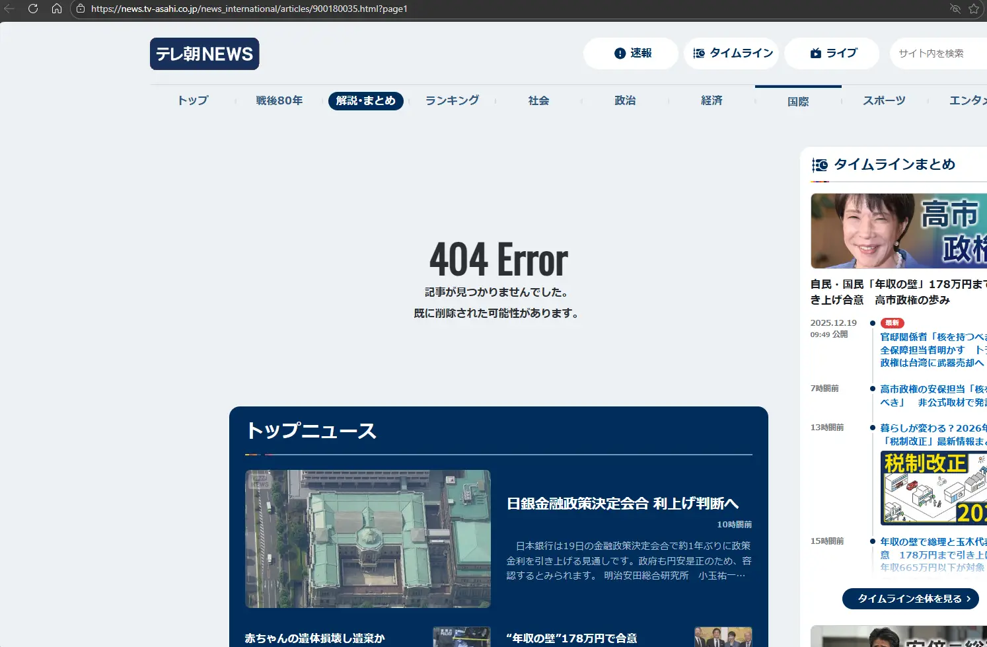Go to the browser home page icon
Viewport: 987px width, 647px height.
pos(57,9)
